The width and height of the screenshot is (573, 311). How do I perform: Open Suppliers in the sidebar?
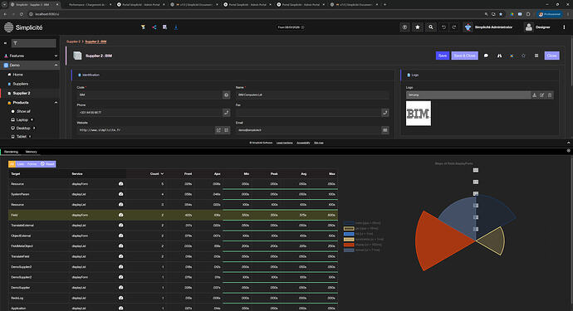[x=21, y=84]
